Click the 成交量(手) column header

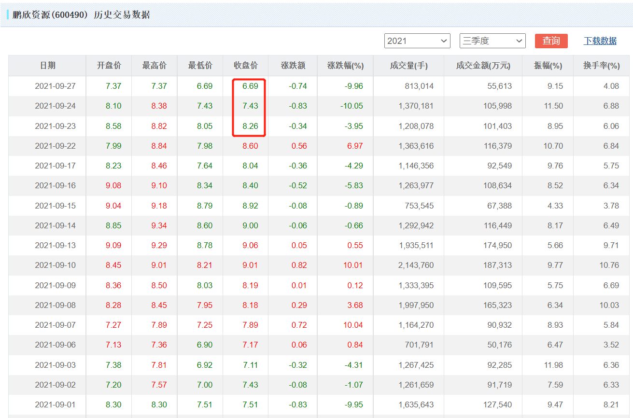pyautogui.click(x=408, y=66)
